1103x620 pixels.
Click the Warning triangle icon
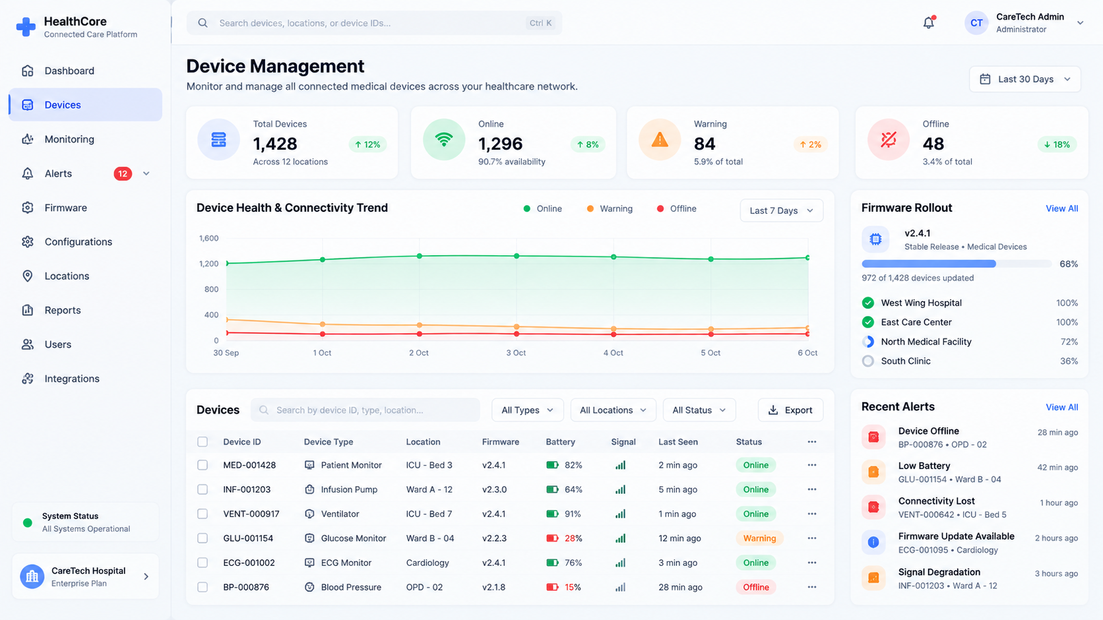660,140
